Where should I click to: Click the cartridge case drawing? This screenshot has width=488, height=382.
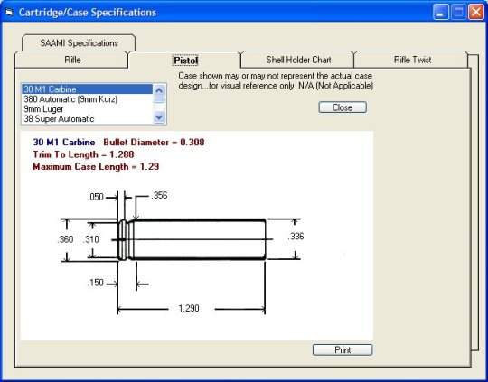point(192,239)
